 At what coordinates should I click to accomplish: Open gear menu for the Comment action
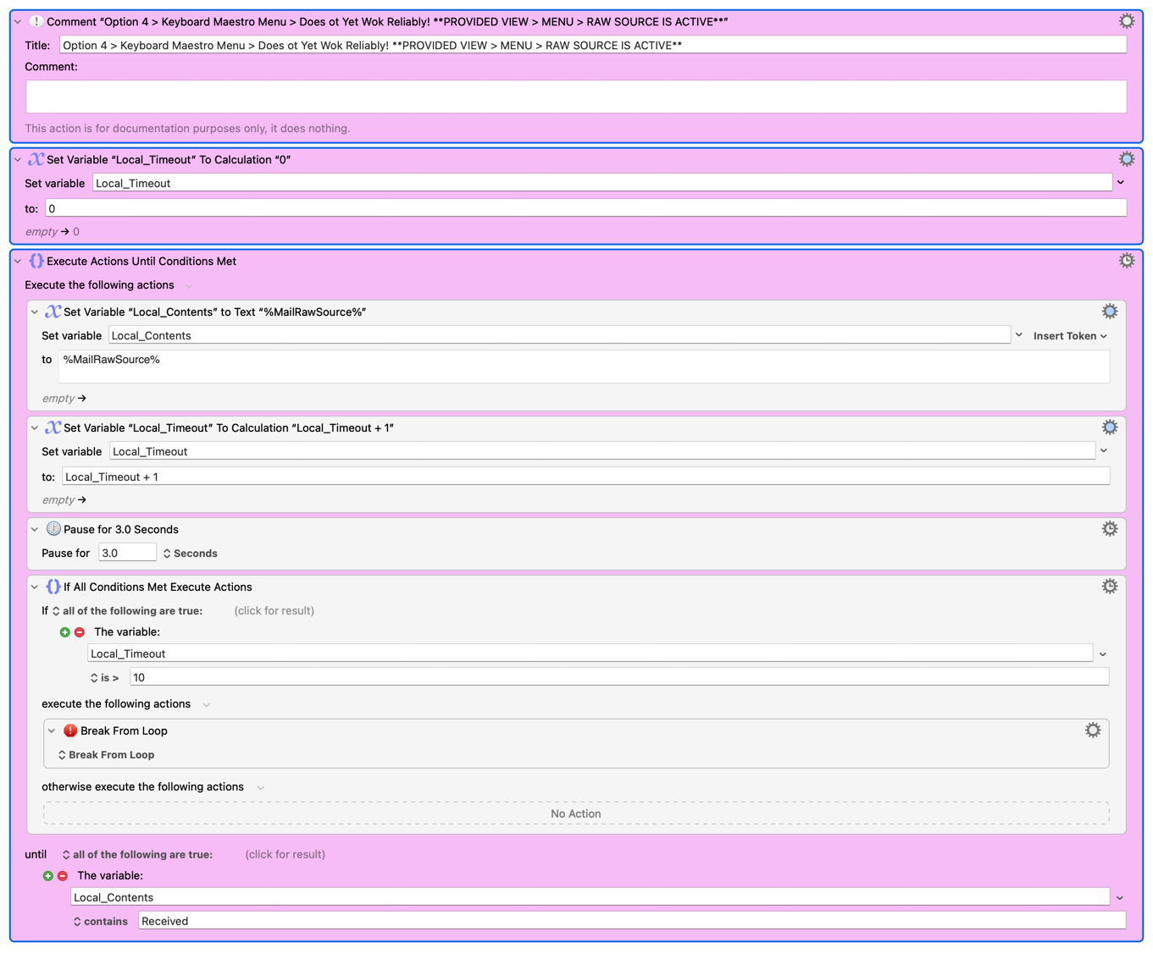coord(1126,21)
